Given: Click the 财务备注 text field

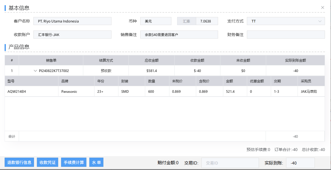Looking at the screenshot, I should point(286,35).
